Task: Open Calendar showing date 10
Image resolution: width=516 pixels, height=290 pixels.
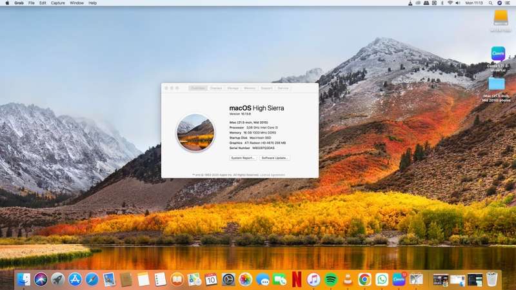Action: click(x=211, y=280)
